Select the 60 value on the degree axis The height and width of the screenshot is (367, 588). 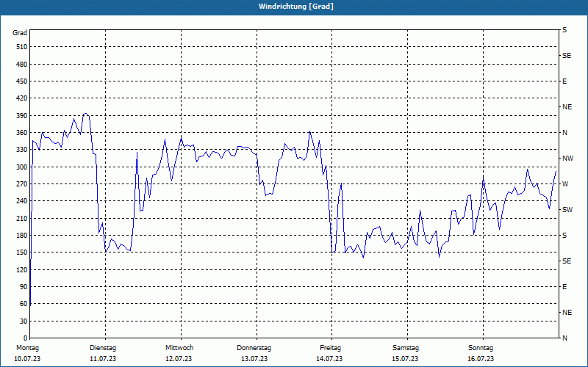pyautogui.click(x=24, y=304)
